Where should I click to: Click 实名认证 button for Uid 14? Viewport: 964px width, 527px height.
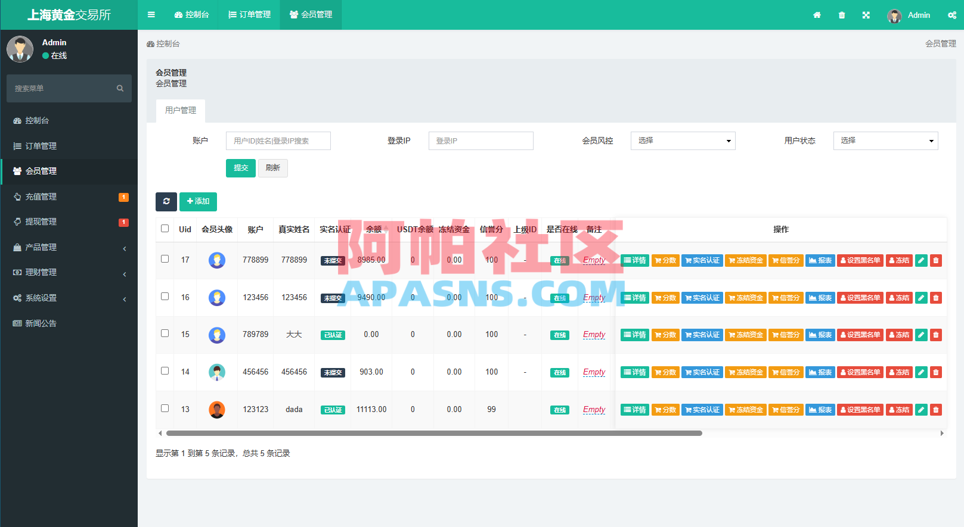point(702,372)
